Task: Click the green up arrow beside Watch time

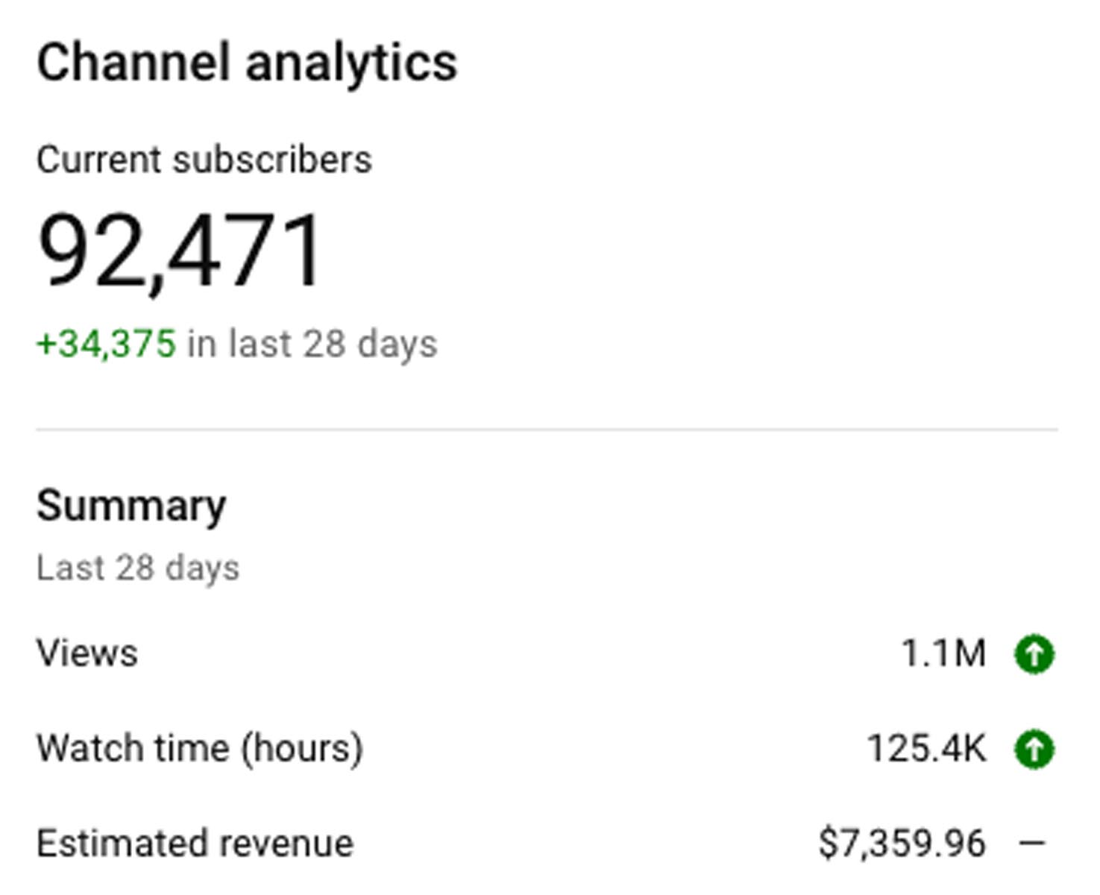Action: click(1034, 749)
